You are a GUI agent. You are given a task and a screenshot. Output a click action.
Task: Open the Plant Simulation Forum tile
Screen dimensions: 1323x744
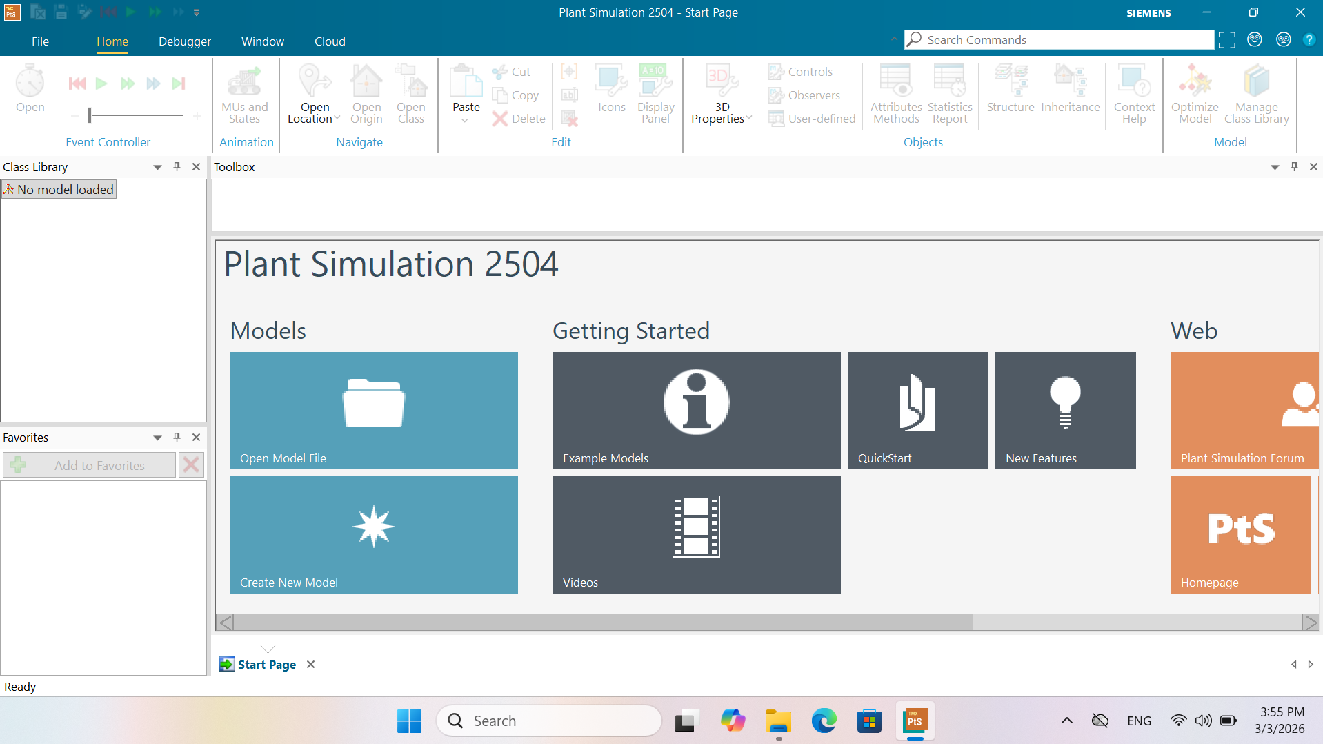tap(1244, 411)
